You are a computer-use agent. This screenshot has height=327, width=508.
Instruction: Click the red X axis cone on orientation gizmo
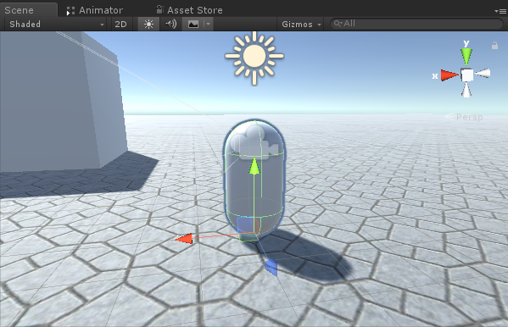pos(449,75)
